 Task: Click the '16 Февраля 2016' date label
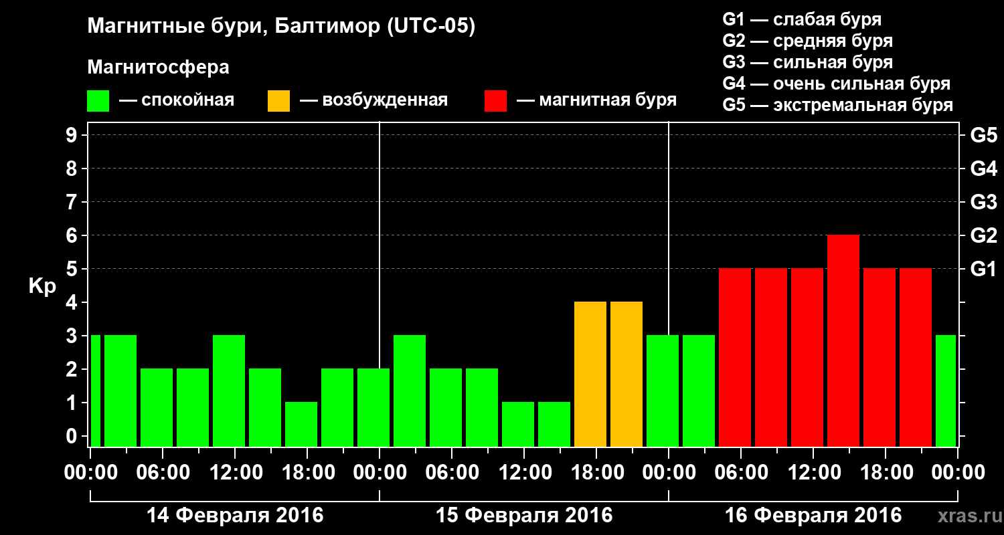(813, 516)
